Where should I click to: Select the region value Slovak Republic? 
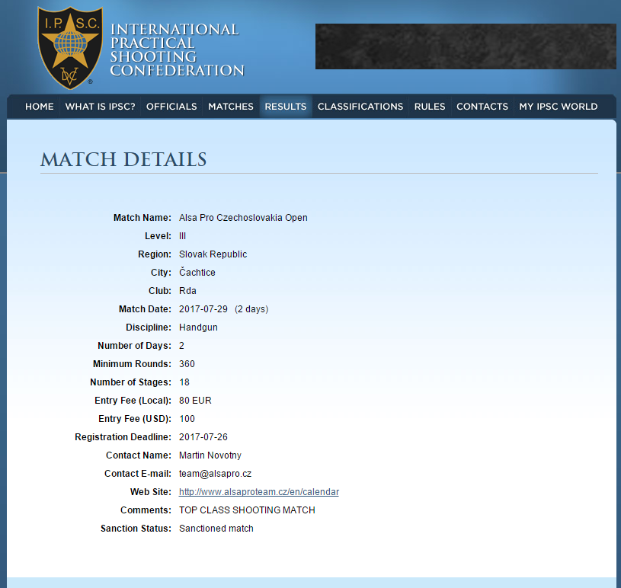(213, 254)
